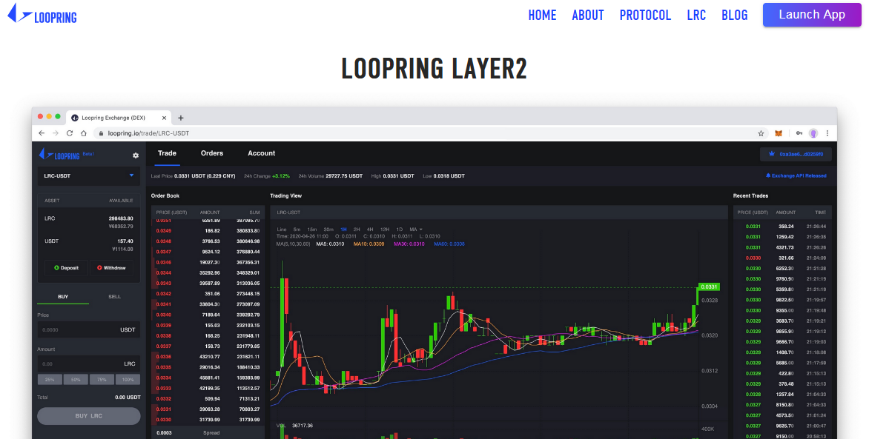Image resolution: width=869 pixels, height=439 pixels.
Task: Click order book price 0.0331 row
Action: 208,409
